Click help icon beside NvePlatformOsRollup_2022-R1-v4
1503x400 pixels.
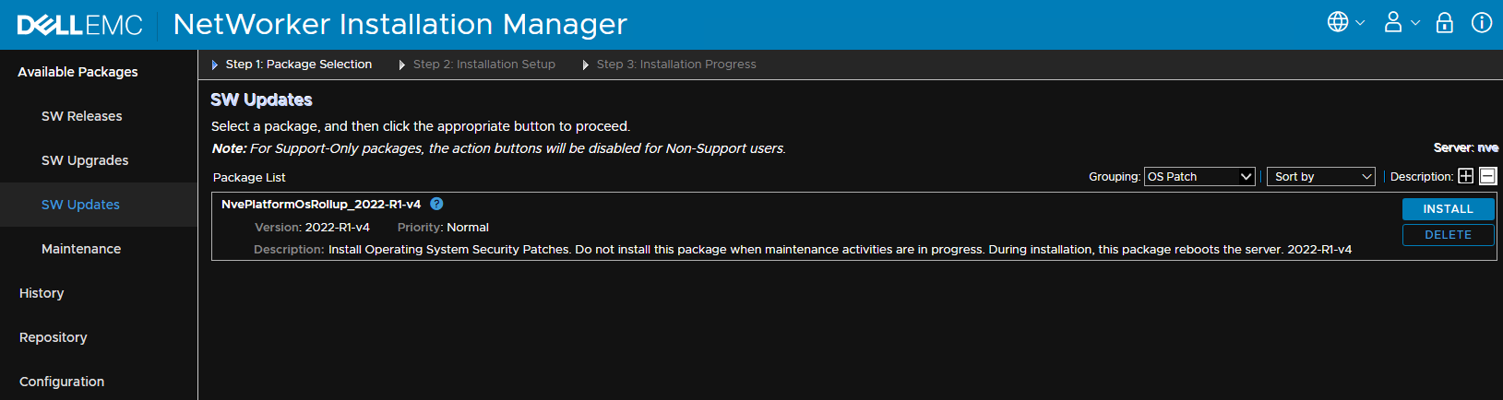point(436,204)
